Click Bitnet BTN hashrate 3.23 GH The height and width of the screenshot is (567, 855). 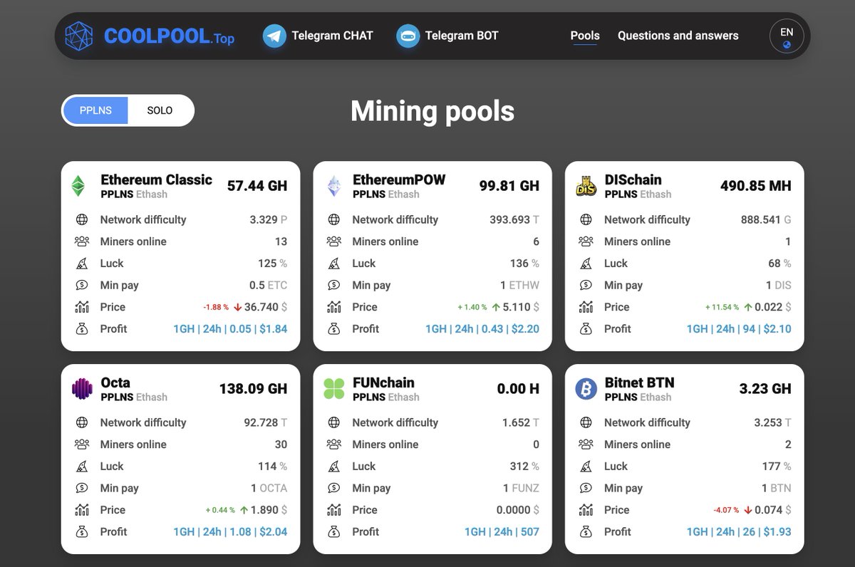[x=766, y=389]
